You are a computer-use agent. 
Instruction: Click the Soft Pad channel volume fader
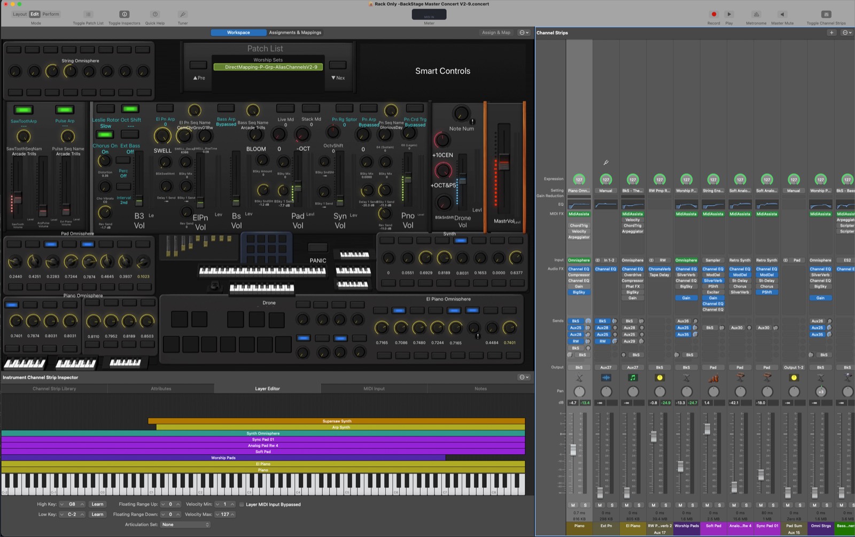708,429
